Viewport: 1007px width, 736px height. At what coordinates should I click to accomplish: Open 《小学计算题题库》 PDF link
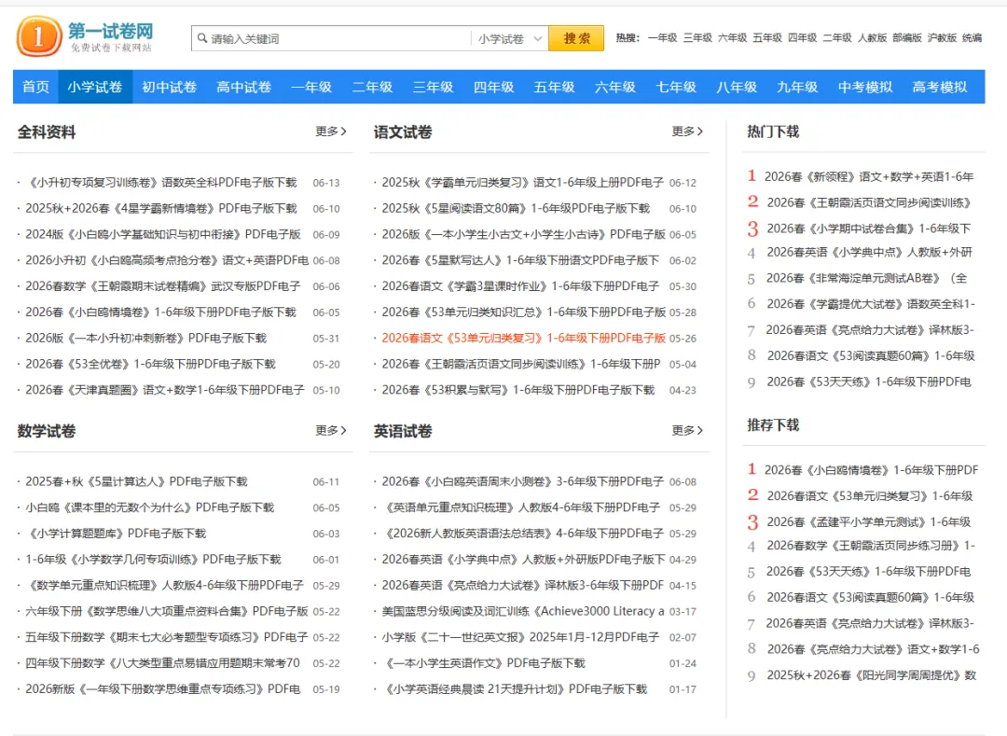click(x=117, y=534)
